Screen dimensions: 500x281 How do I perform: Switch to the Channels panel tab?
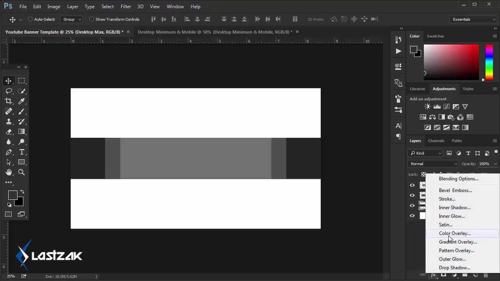436,140
